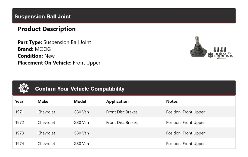This screenshot has width=248, height=157.
Task: Click the Model column header
Action: click(80, 101)
